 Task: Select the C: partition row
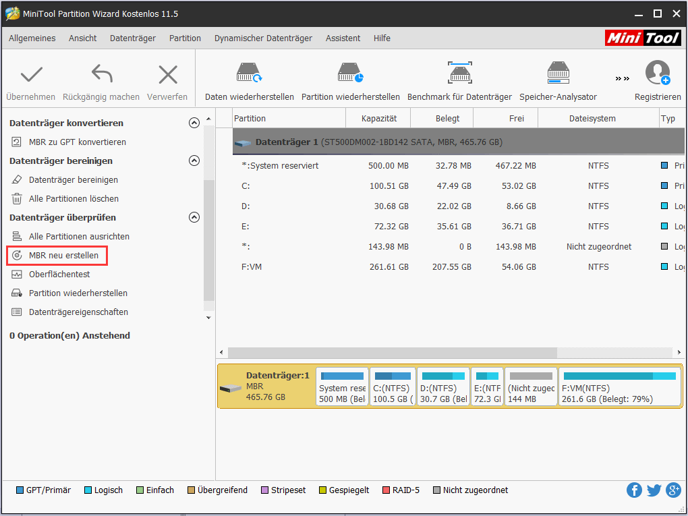tap(459, 185)
